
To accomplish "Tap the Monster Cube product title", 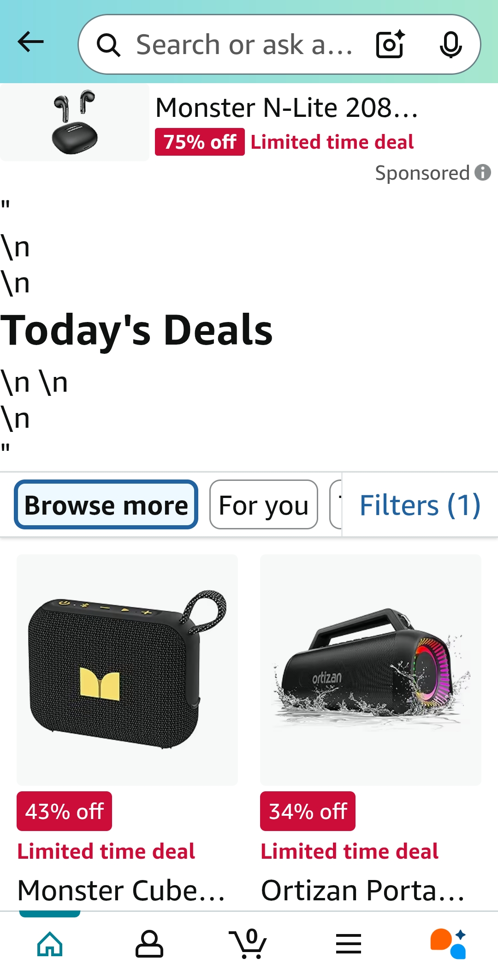I will click(121, 890).
